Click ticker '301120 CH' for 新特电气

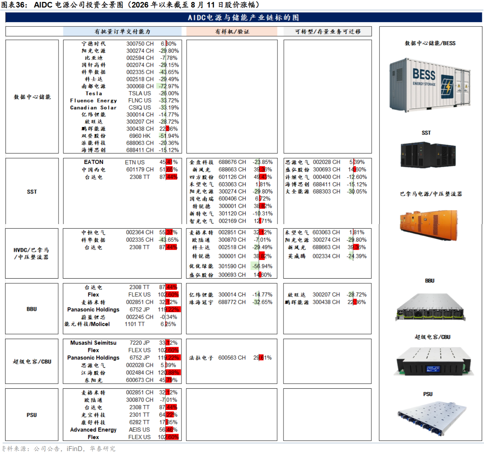pos(232,214)
